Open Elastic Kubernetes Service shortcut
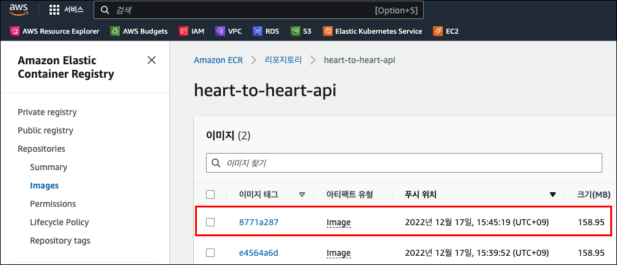The height and width of the screenshot is (265, 617). tap(372, 31)
